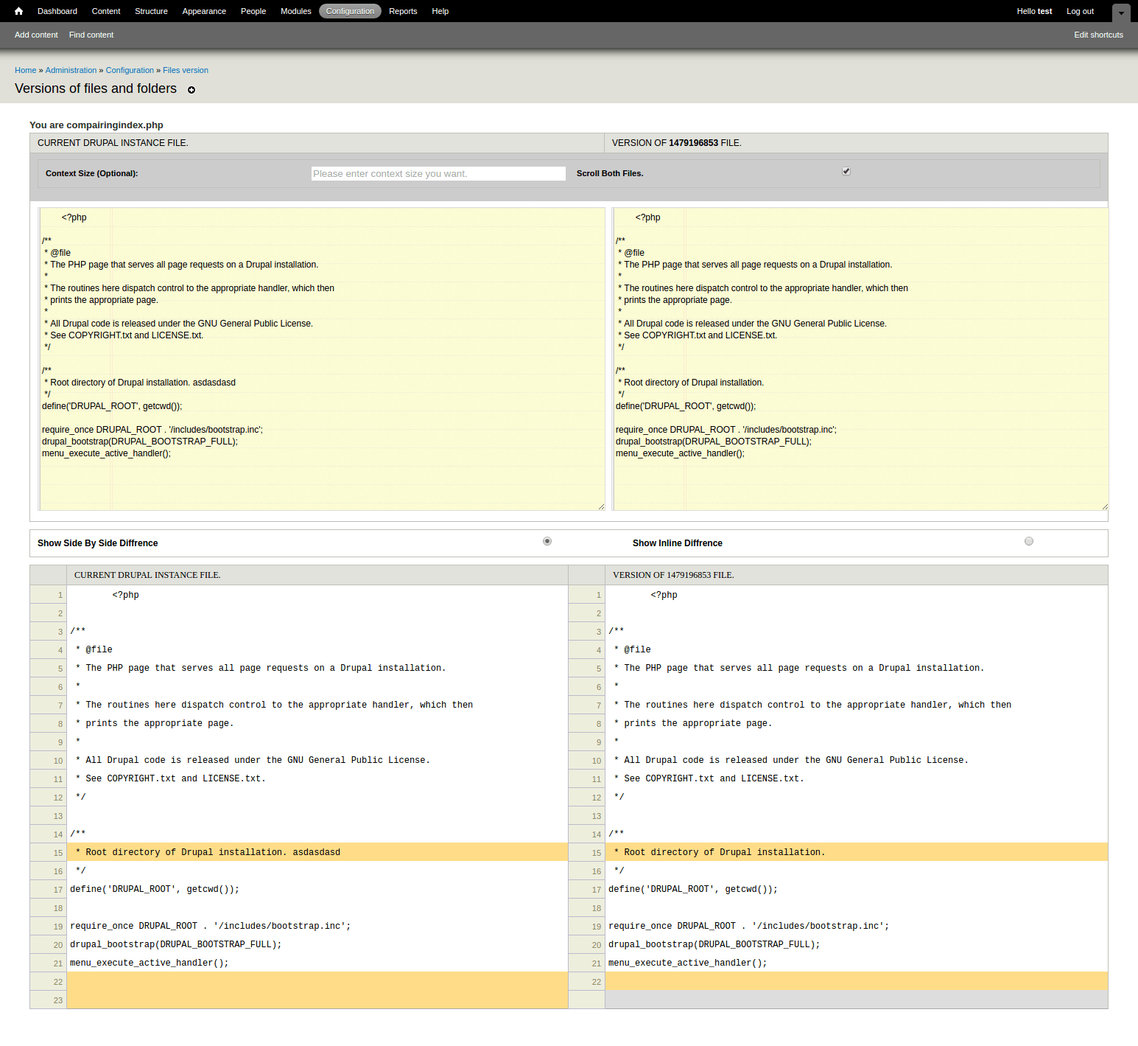Select Show Side By Side Diffrence radio

(x=547, y=541)
